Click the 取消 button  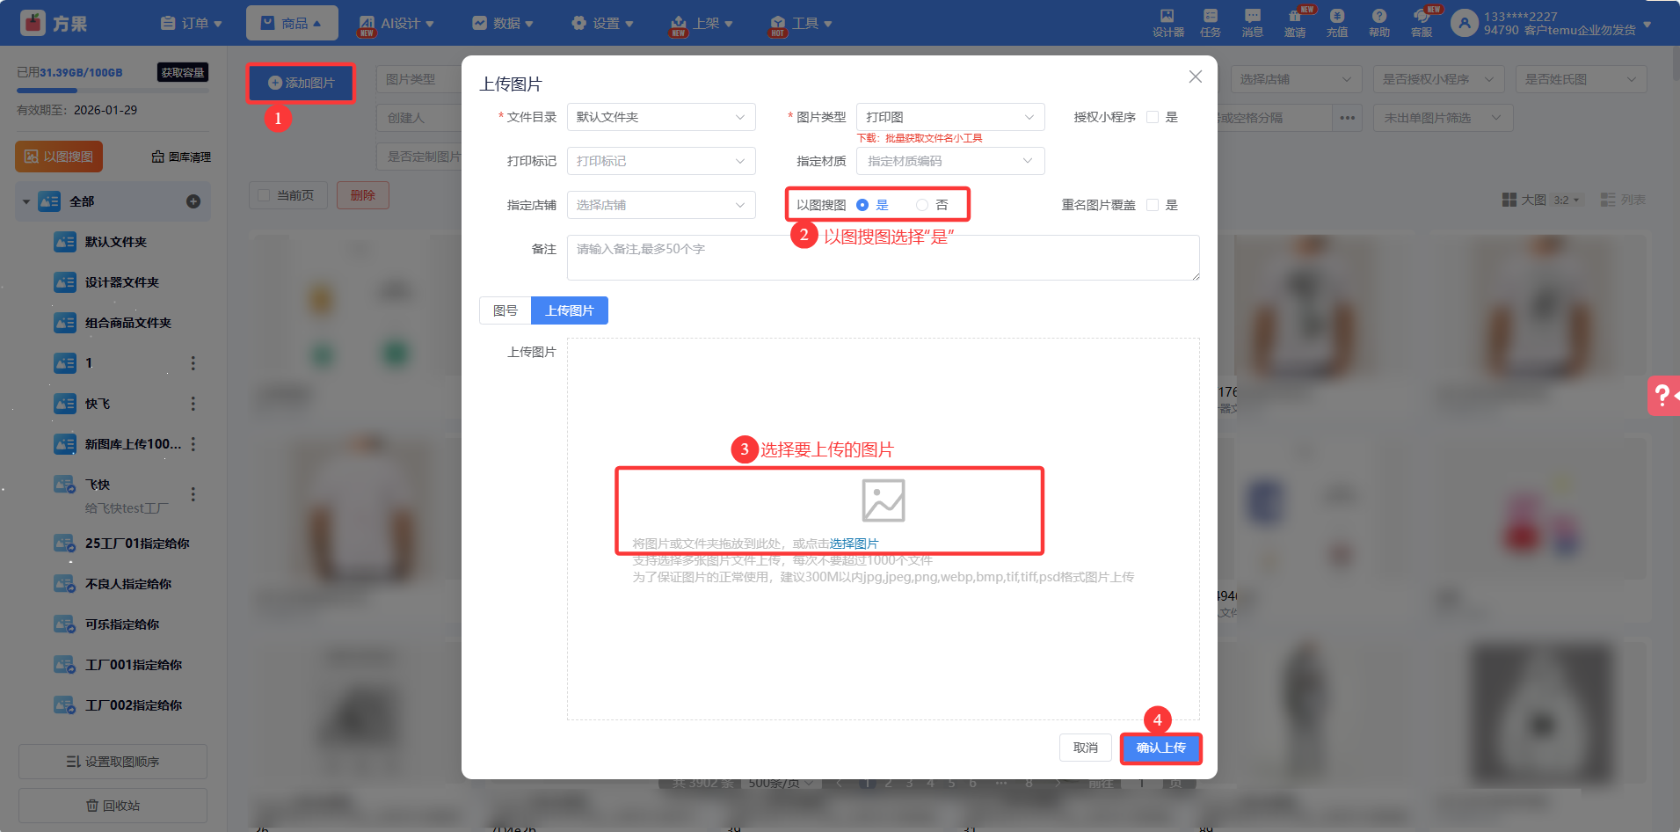(x=1086, y=748)
